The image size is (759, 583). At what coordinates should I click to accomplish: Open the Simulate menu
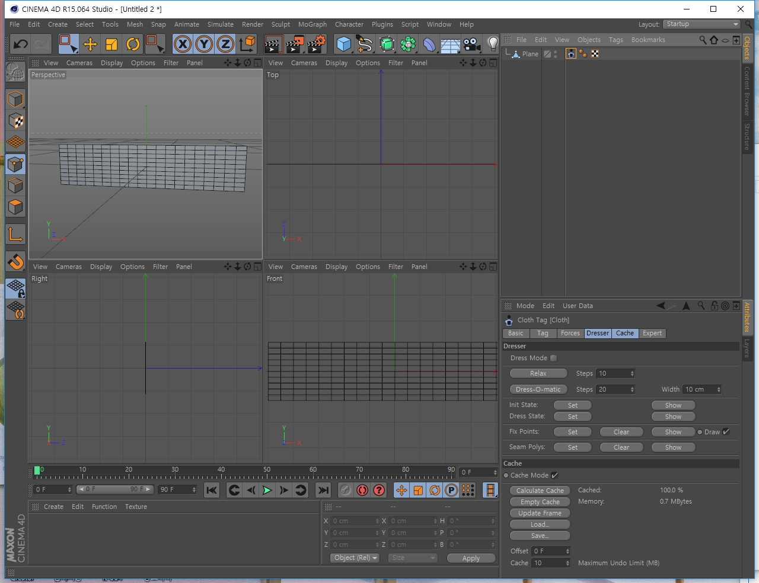221,24
